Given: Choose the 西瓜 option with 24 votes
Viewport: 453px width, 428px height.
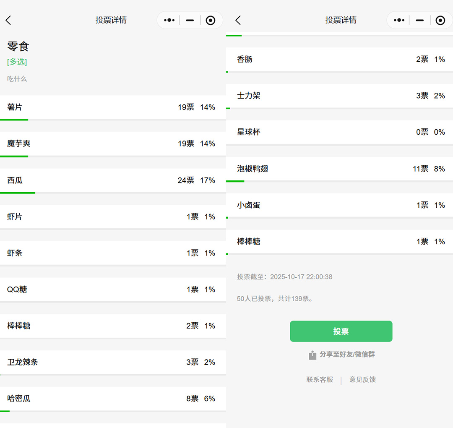Looking at the screenshot, I should 112,180.
